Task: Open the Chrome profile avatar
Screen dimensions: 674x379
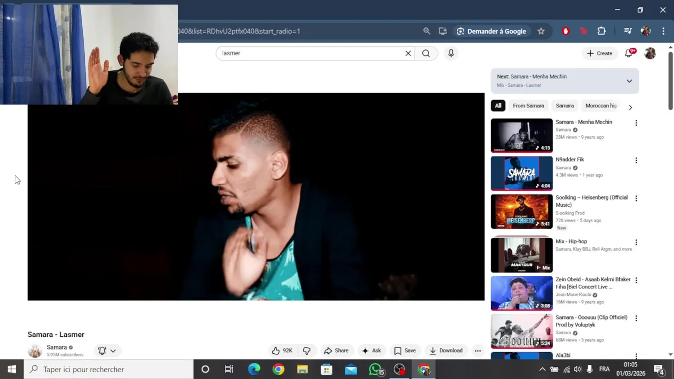Action: tap(646, 31)
